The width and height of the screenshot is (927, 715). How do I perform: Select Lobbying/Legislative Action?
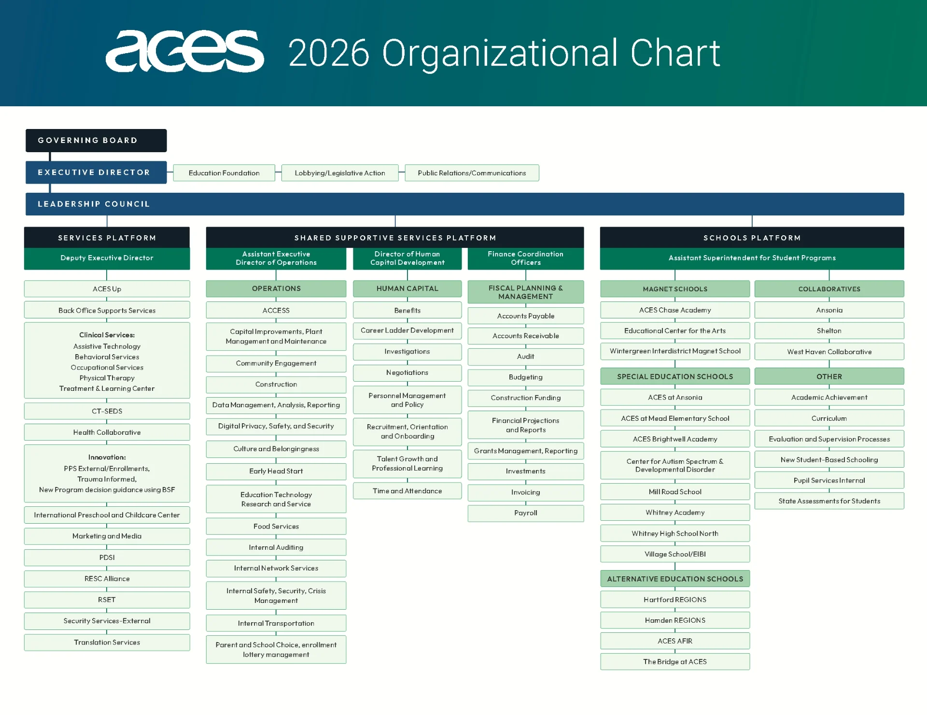(x=340, y=172)
